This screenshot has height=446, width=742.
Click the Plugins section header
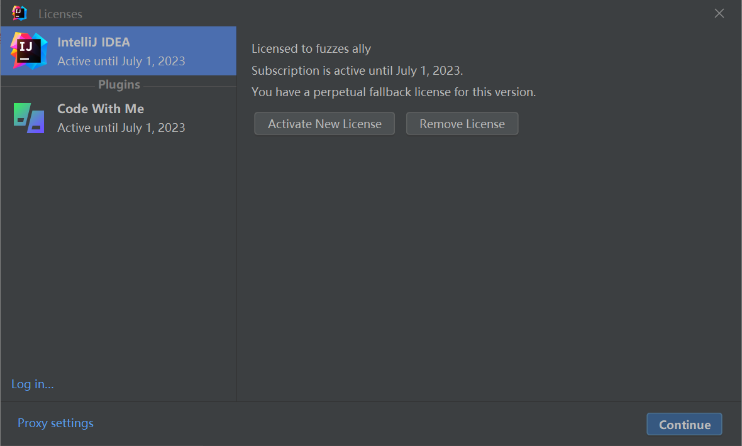pyautogui.click(x=119, y=85)
